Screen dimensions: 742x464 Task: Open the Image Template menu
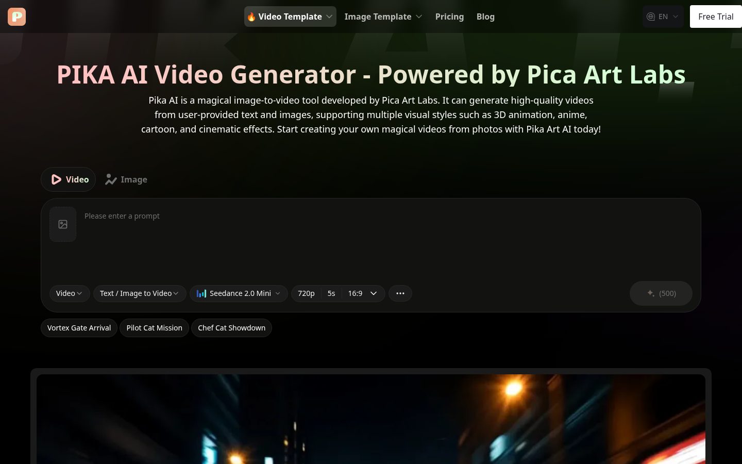pos(383,16)
